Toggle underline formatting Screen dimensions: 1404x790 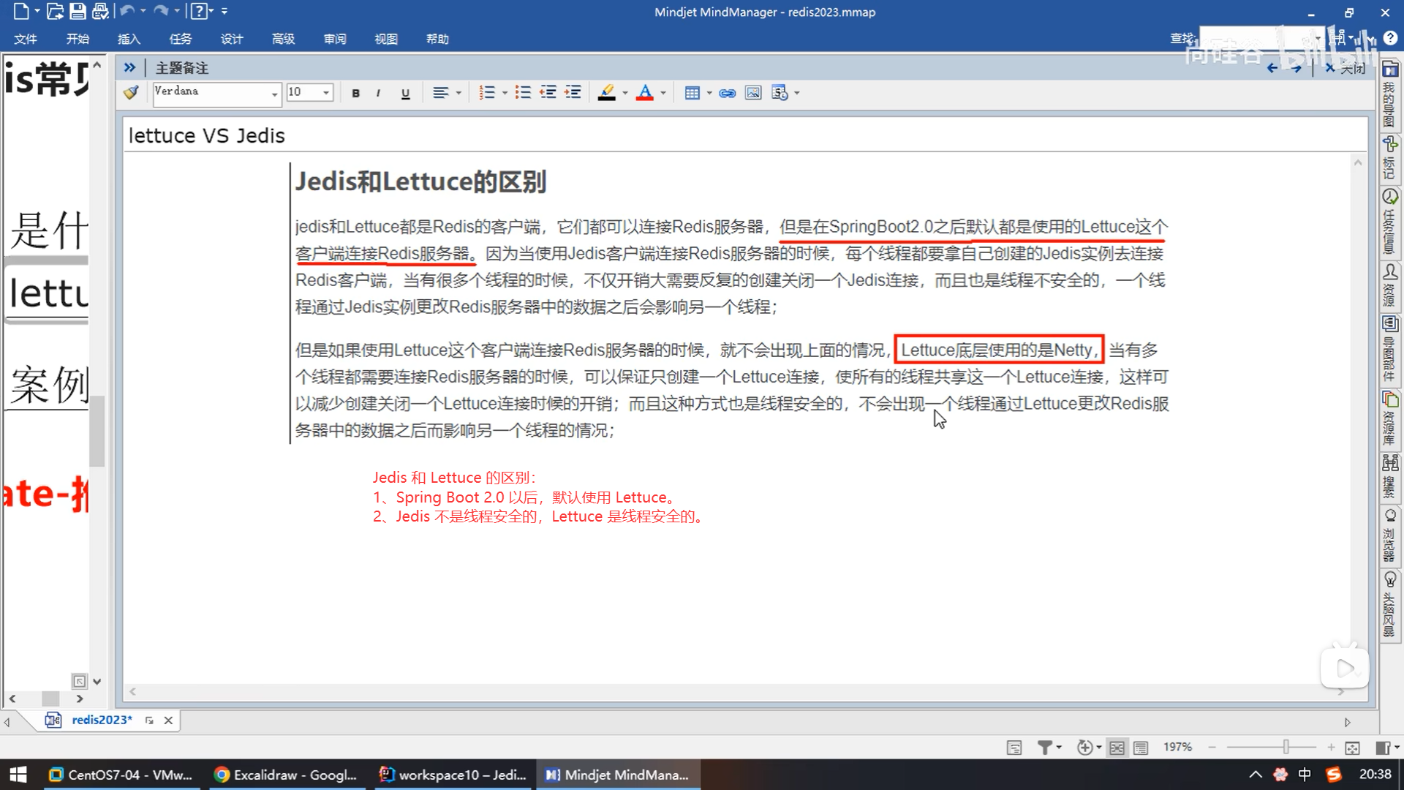coord(405,93)
